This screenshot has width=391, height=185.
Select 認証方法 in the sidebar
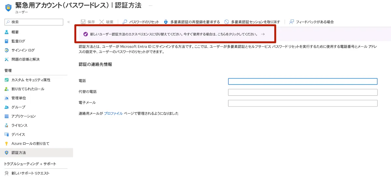(36, 153)
